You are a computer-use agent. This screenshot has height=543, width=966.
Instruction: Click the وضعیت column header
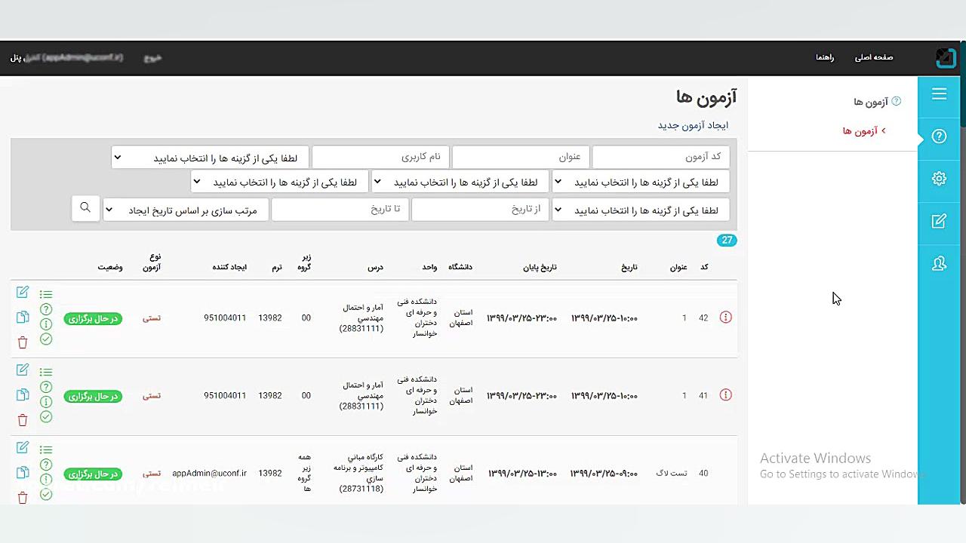coord(110,267)
